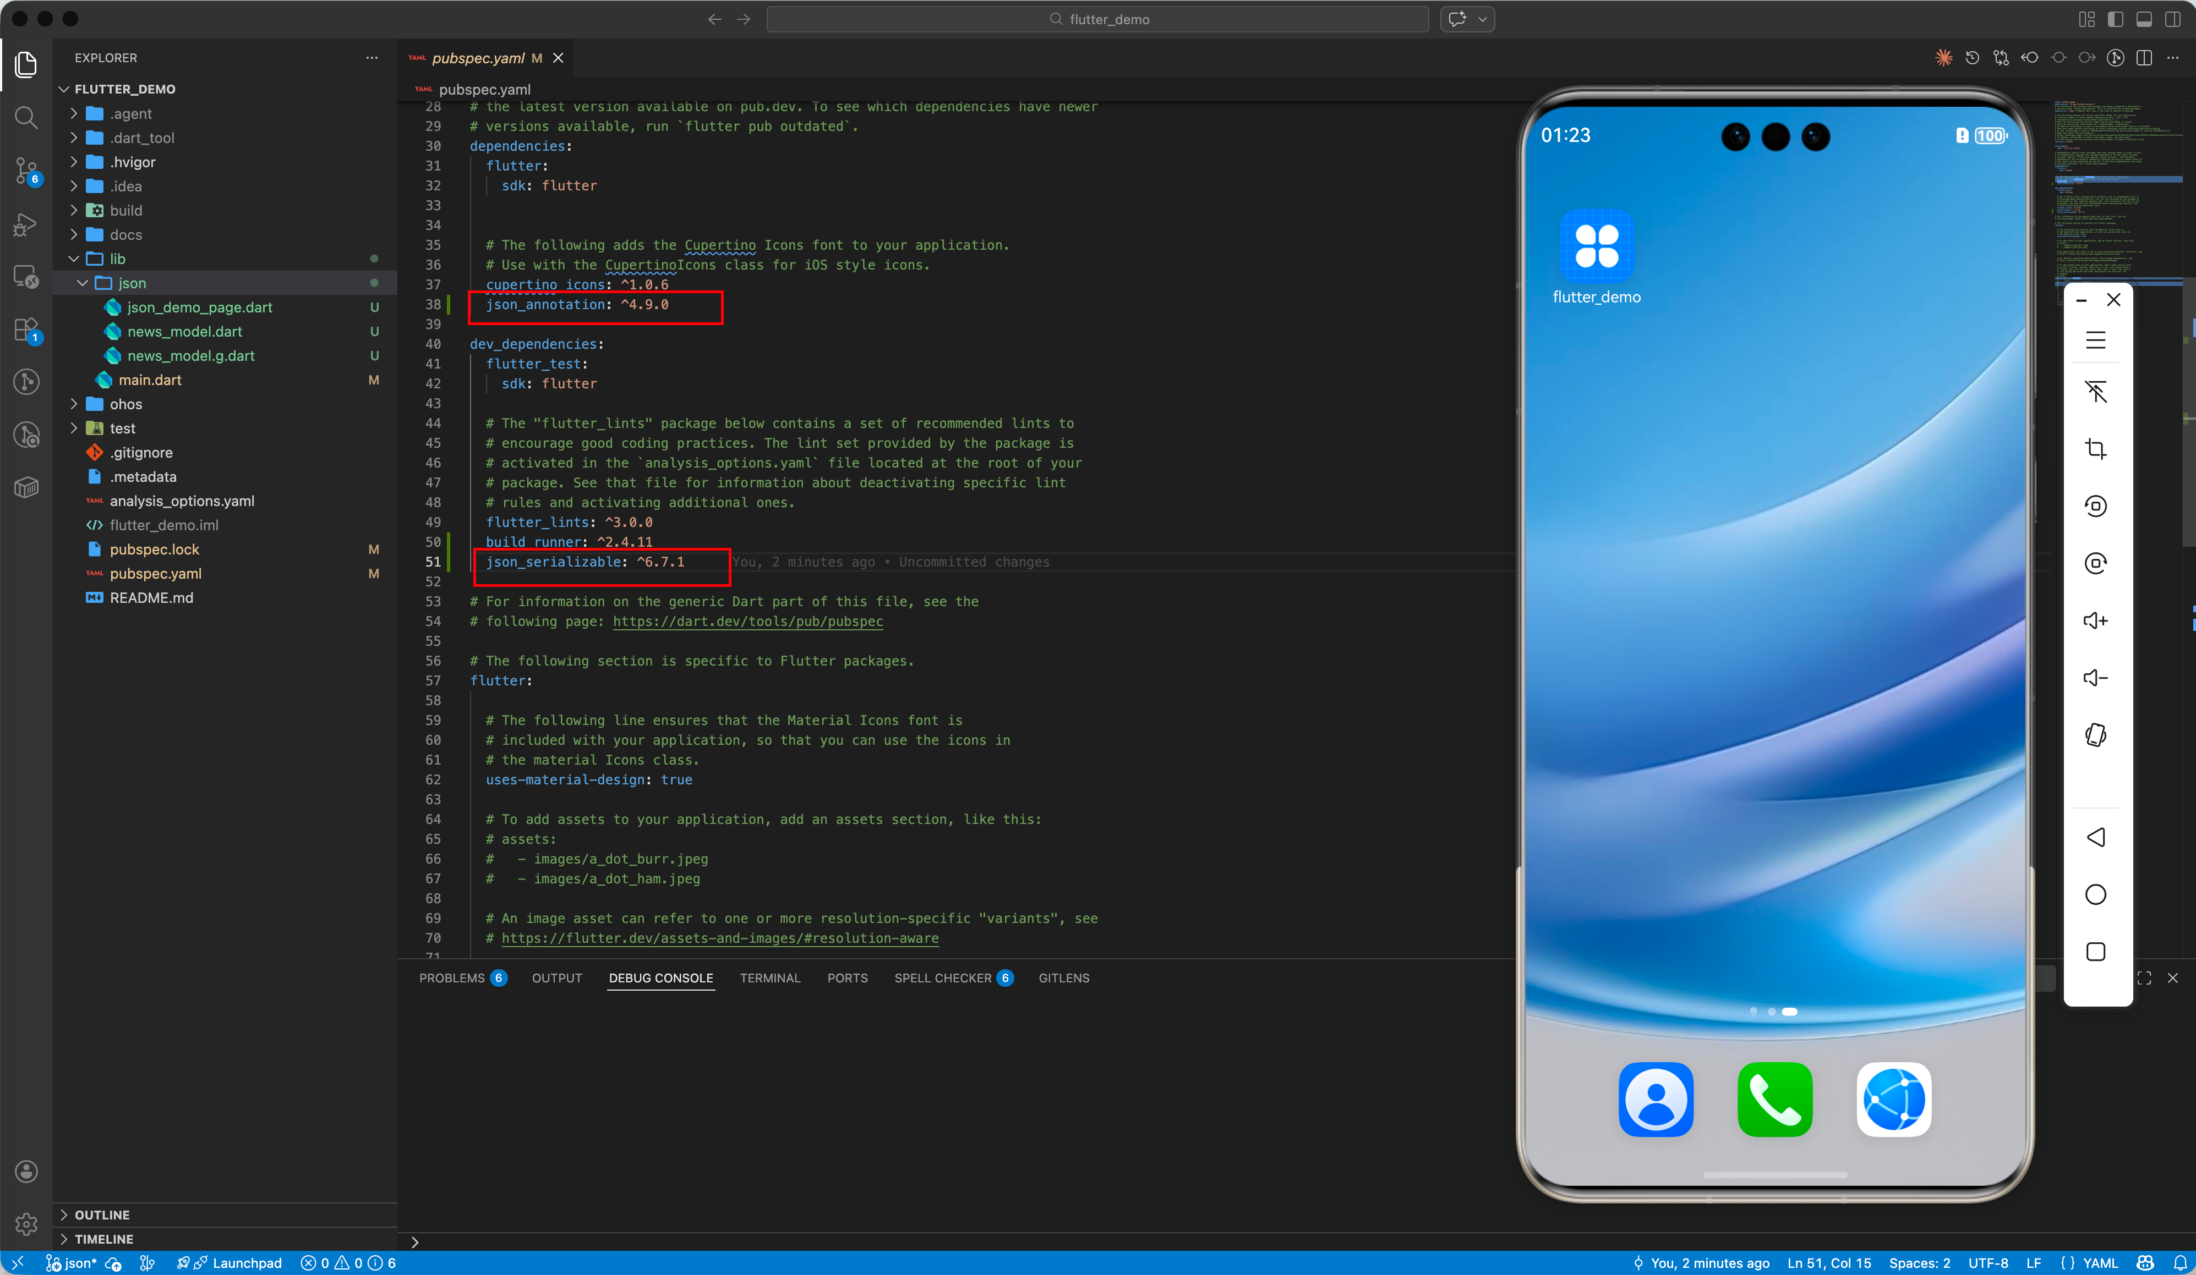Open the dart.dev pubspec link

point(747,622)
